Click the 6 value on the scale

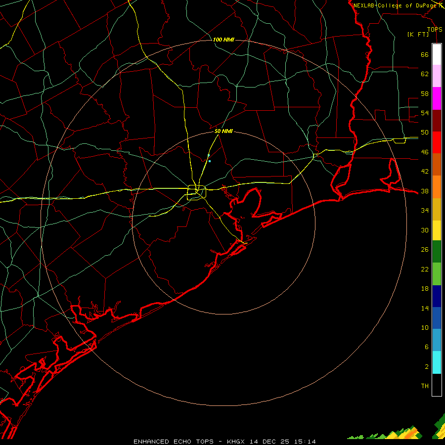coord(427,347)
